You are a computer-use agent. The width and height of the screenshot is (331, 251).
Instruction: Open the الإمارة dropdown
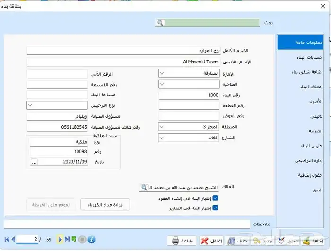(x=189, y=73)
